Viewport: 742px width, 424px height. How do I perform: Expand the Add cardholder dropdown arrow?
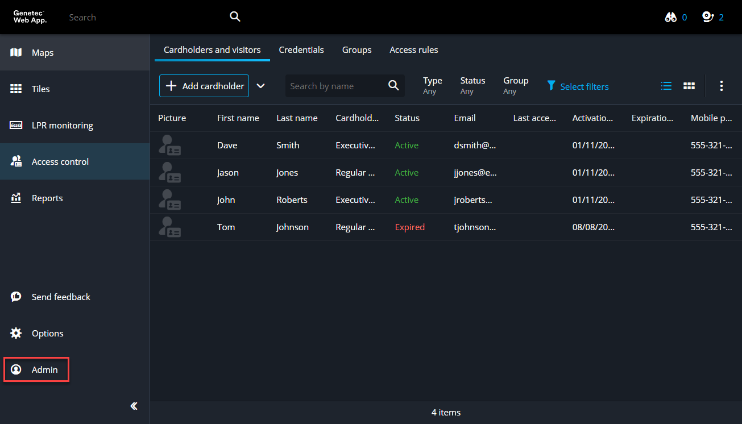[x=260, y=86]
